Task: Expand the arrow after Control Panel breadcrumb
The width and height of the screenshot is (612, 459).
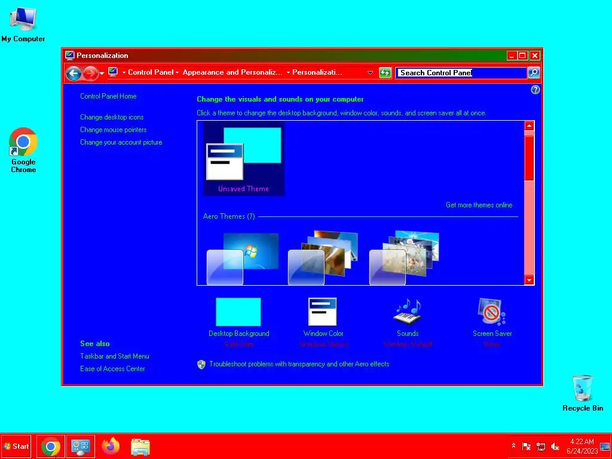Action: 177,72
